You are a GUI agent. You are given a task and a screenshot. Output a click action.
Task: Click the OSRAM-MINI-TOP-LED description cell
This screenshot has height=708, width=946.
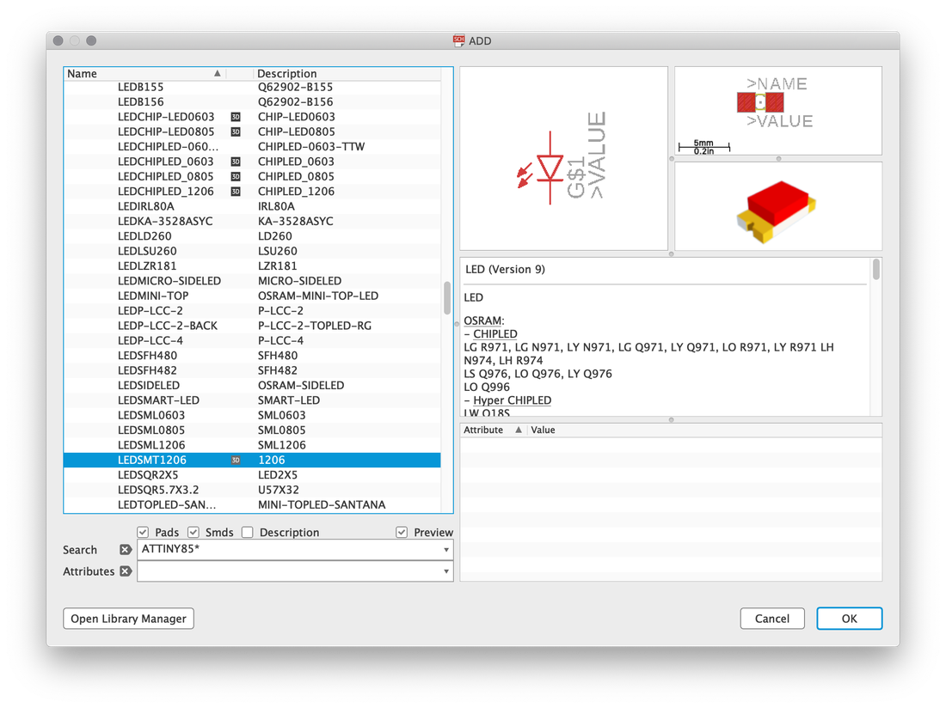(x=318, y=296)
